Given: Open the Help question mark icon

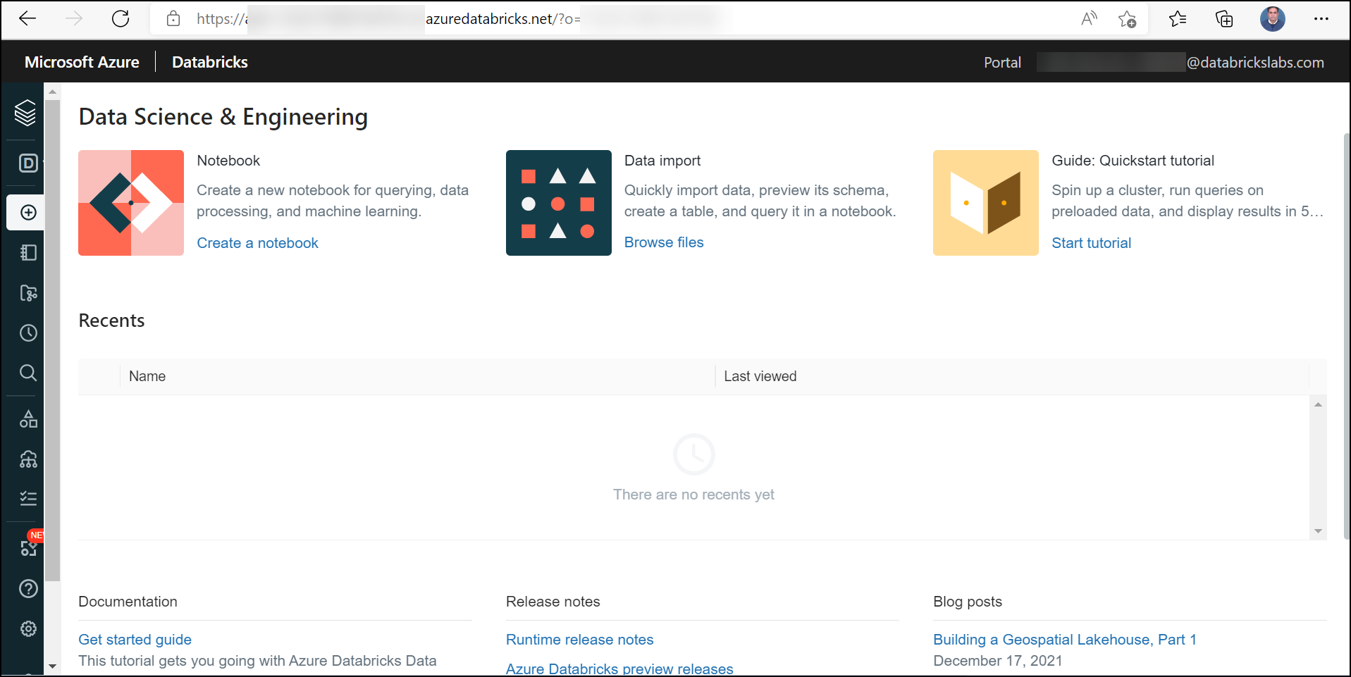Looking at the screenshot, I should coord(28,588).
